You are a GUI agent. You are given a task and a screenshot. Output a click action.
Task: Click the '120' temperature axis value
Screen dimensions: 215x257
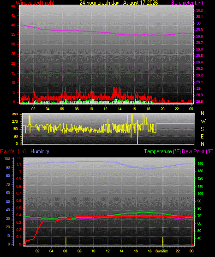click(x=200, y=178)
